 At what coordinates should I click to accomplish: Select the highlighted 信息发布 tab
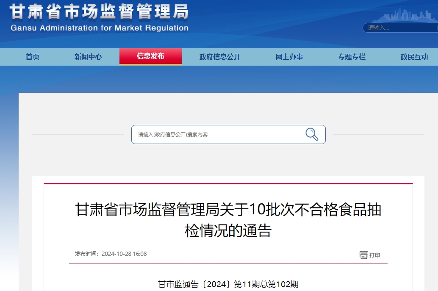point(150,56)
